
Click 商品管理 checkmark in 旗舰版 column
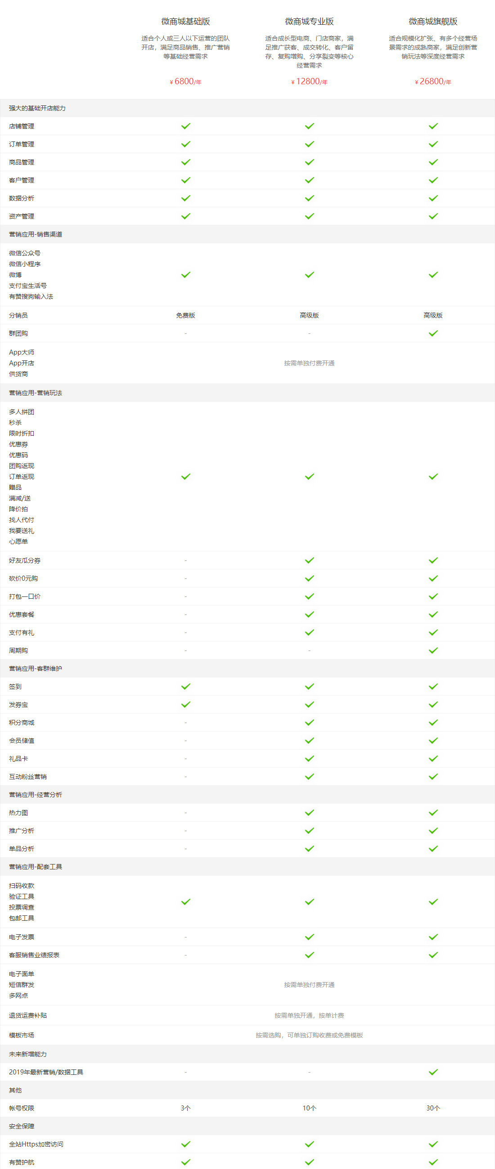click(433, 162)
